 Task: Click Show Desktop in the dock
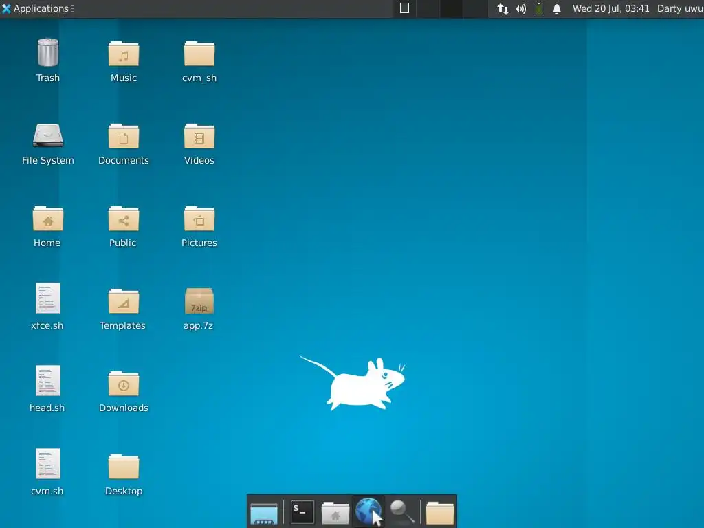tap(264, 513)
